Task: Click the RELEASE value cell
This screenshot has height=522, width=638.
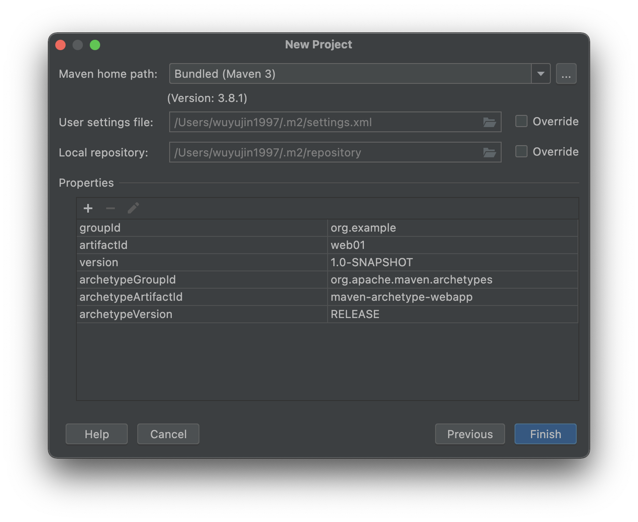Action: pos(453,314)
